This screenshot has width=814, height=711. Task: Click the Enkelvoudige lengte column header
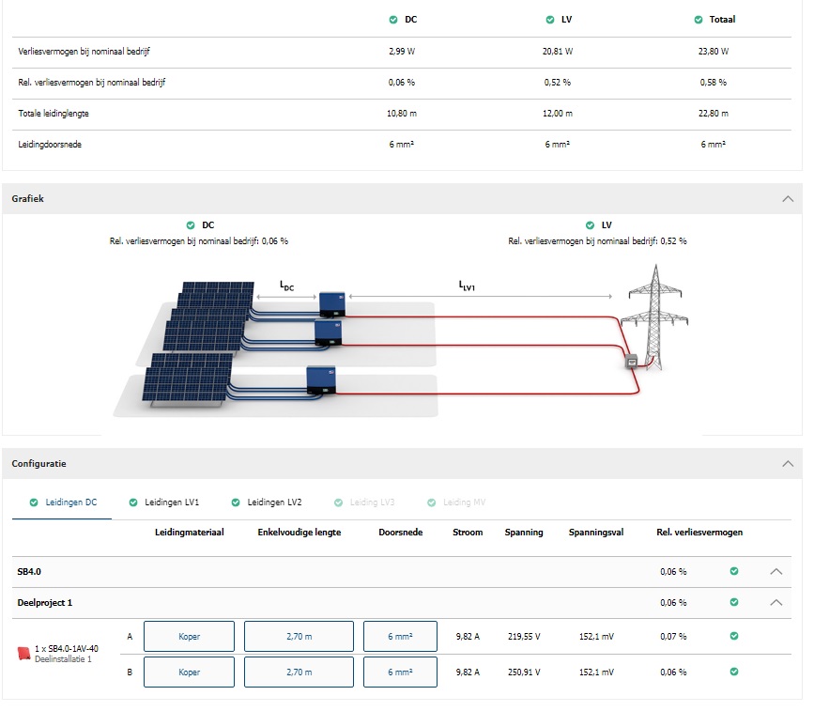tap(299, 533)
